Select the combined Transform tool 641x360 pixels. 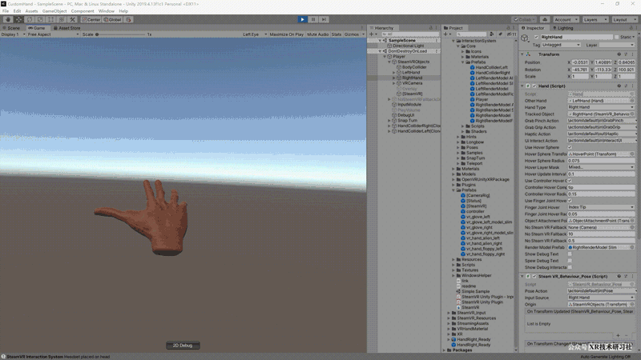click(62, 19)
